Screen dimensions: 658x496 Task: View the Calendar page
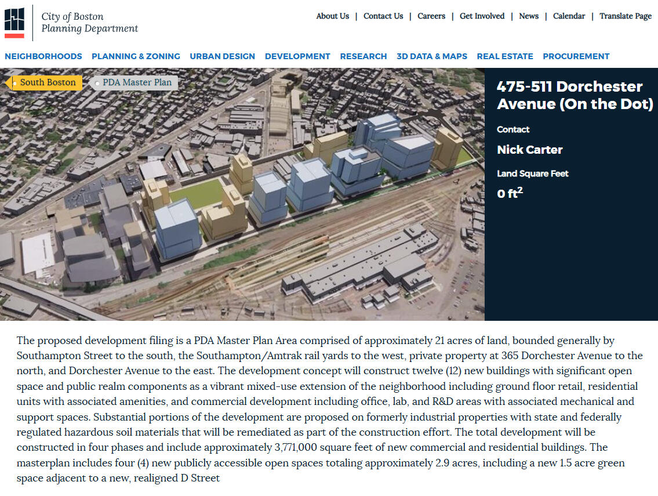[569, 16]
